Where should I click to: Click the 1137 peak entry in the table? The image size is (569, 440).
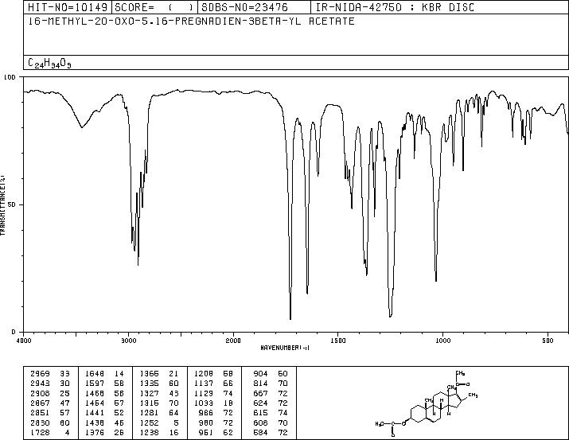tap(213, 384)
